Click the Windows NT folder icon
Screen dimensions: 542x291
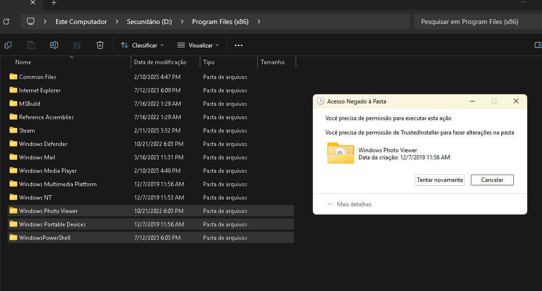pyautogui.click(x=13, y=197)
